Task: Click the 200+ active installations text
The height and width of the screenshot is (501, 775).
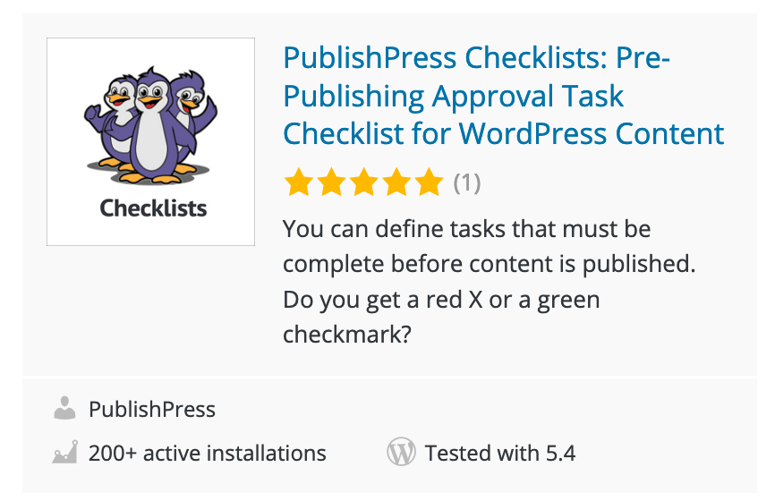Action: tap(208, 453)
